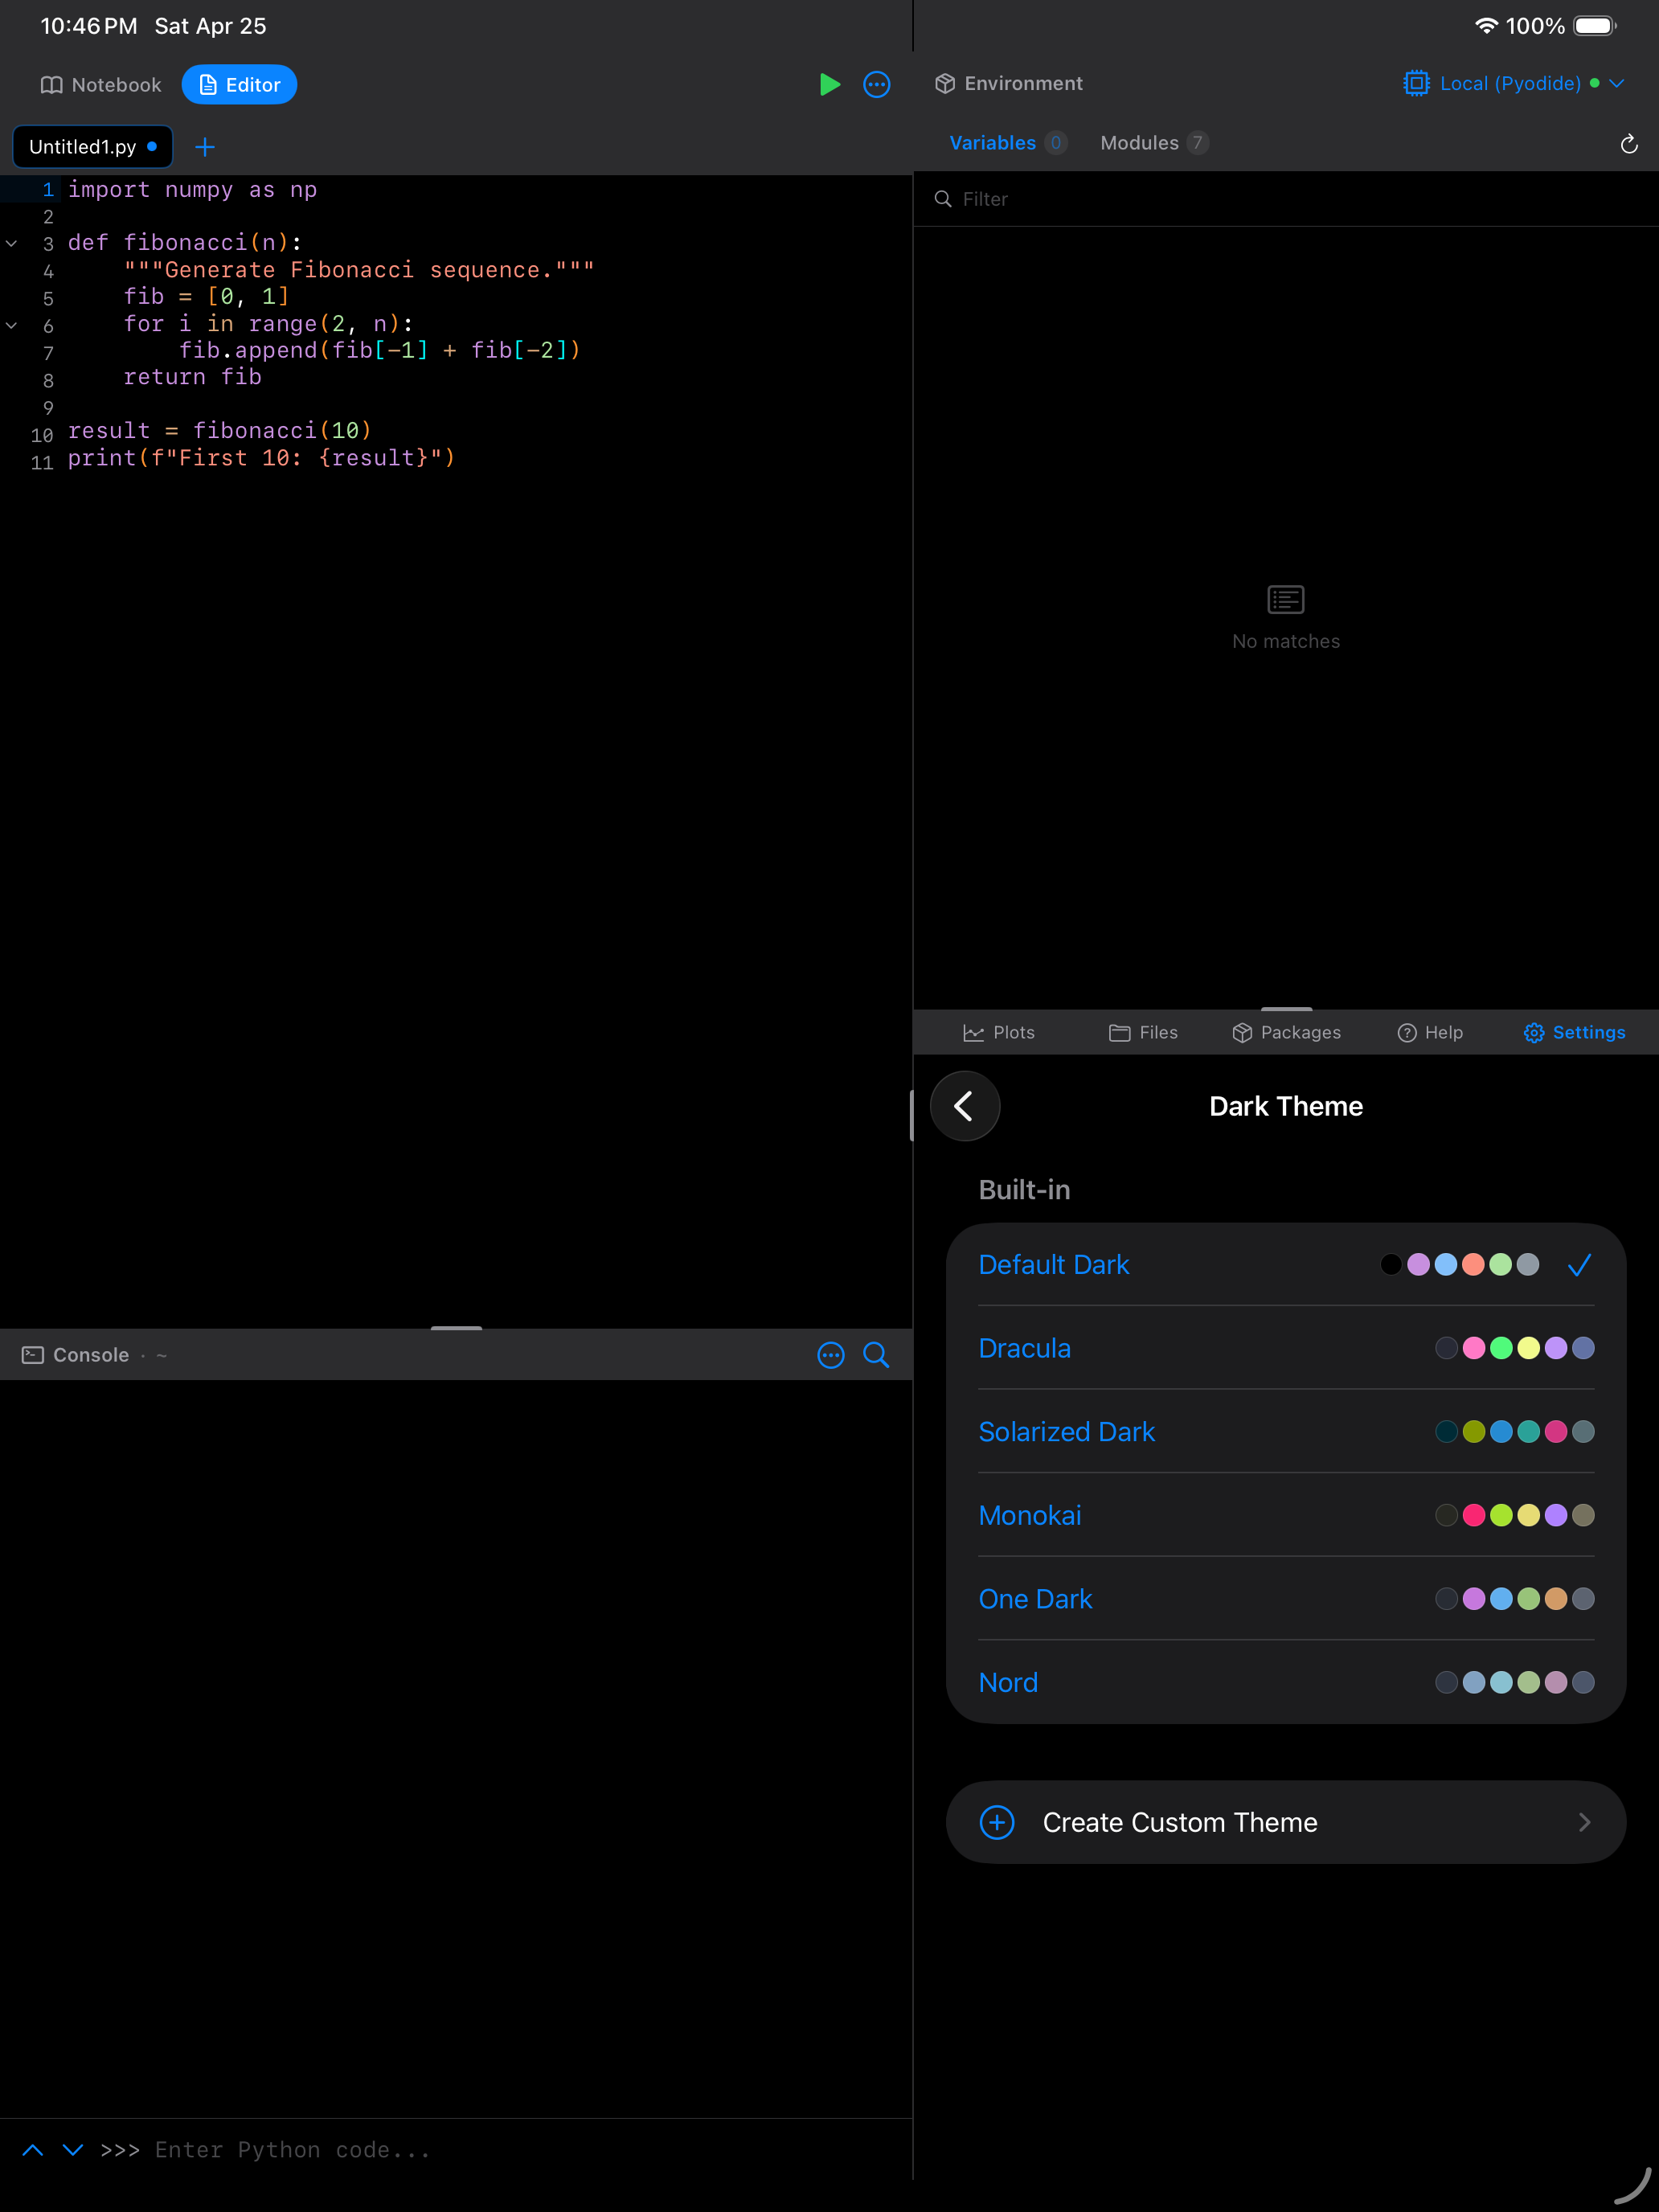Select the Untitled1.py file tab
This screenshot has height=2212, width=1659.
pos(92,147)
